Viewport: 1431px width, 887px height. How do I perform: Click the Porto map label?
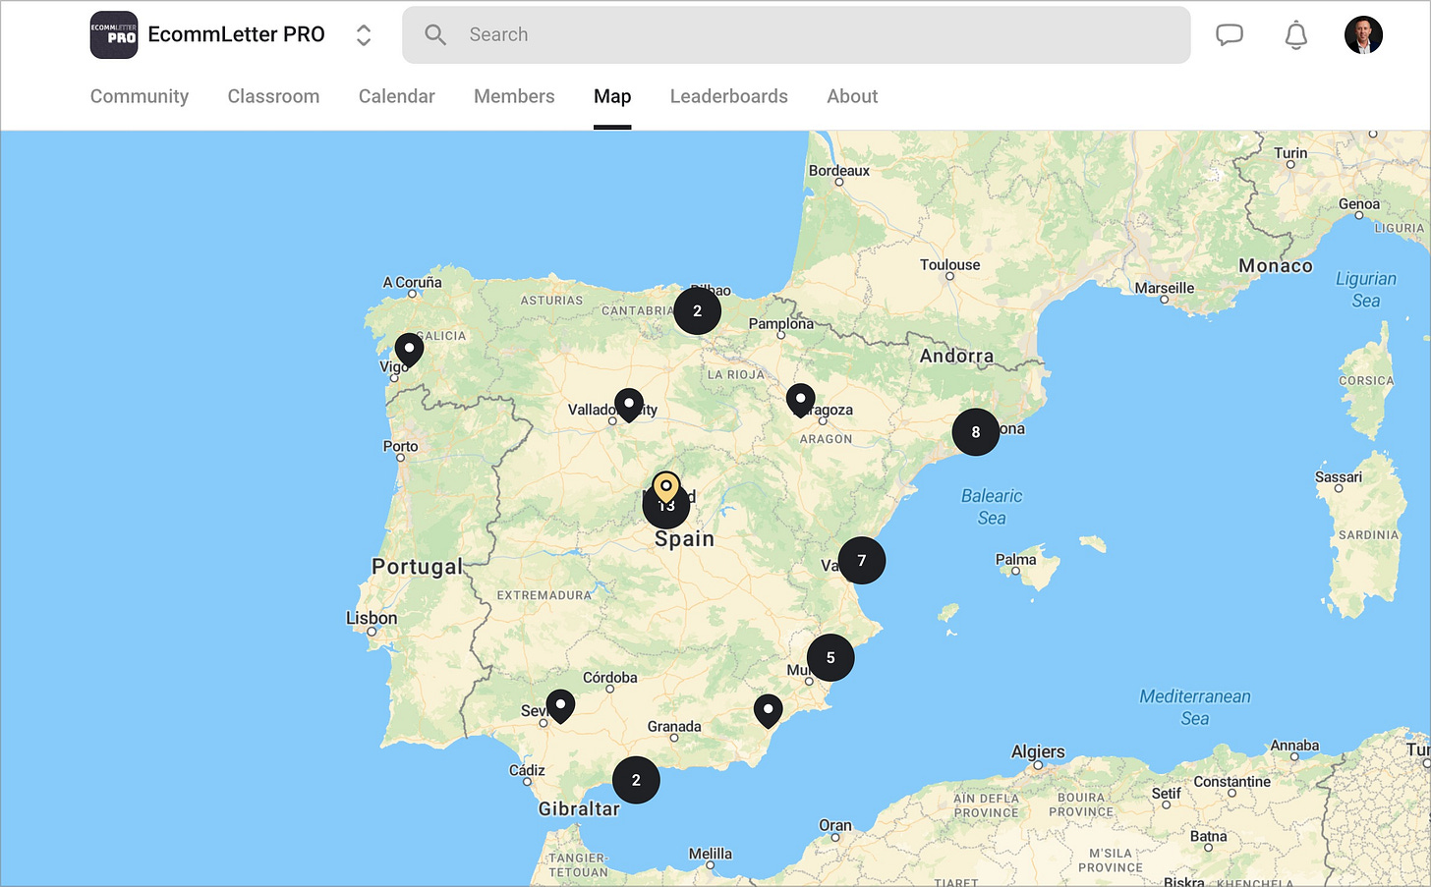(x=400, y=446)
